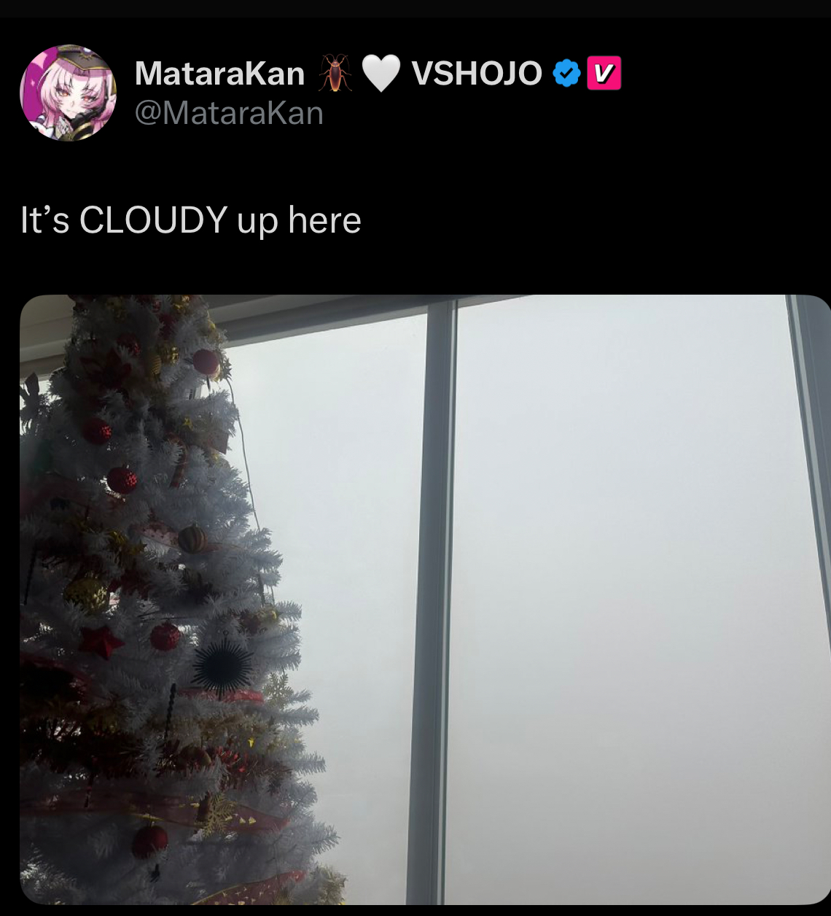Click the center window frame divider in the photo
The width and height of the screenshot is (831, 916).
[x=435, y=599]
